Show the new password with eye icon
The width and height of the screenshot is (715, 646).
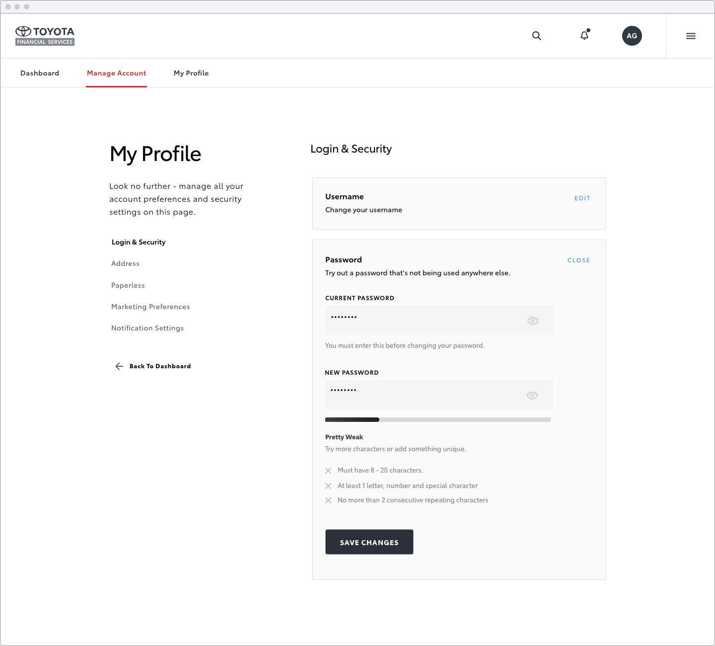click(x=532, y=395)
